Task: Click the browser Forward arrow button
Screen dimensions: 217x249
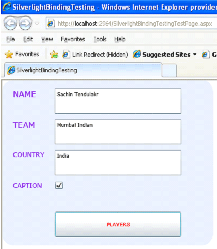Action: point(25,23)
